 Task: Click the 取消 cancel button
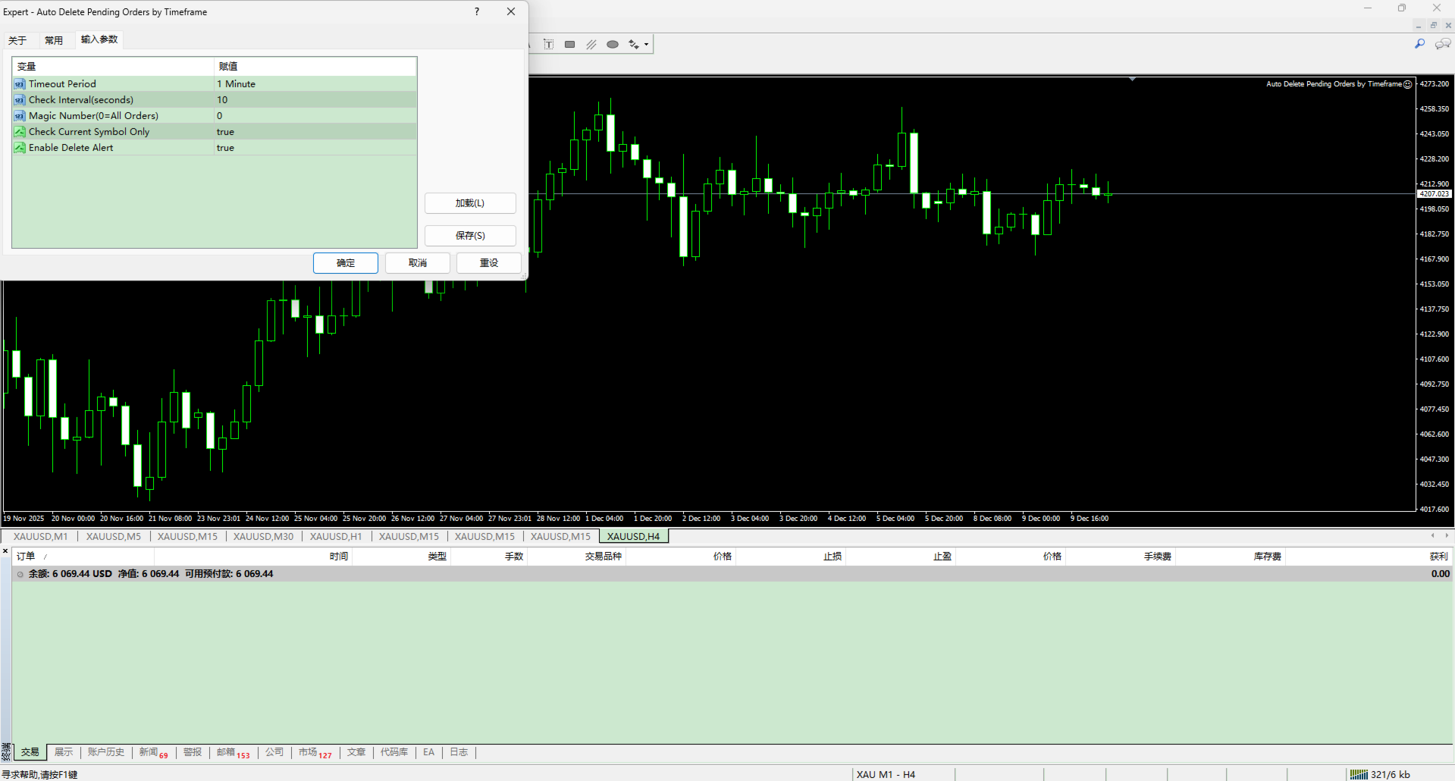point(418,263)
